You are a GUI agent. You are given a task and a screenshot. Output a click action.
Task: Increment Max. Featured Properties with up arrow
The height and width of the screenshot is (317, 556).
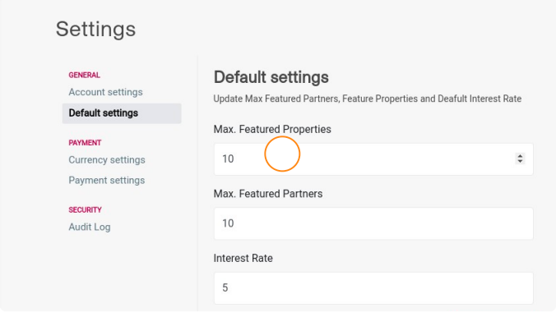(x=520, y=156)
